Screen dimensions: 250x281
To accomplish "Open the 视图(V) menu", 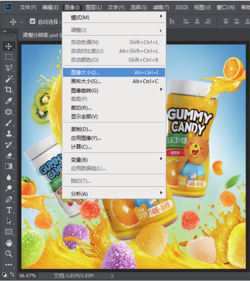I will pyautogui.click(x=202, y=7).
